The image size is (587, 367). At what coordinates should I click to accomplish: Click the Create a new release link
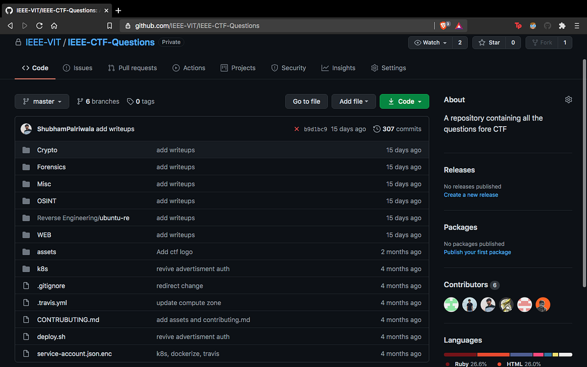point(471,194)
